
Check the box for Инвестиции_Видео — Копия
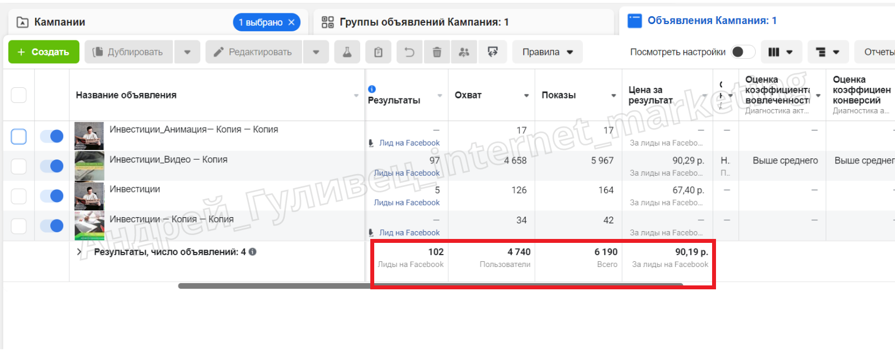[x=19, y=166]
